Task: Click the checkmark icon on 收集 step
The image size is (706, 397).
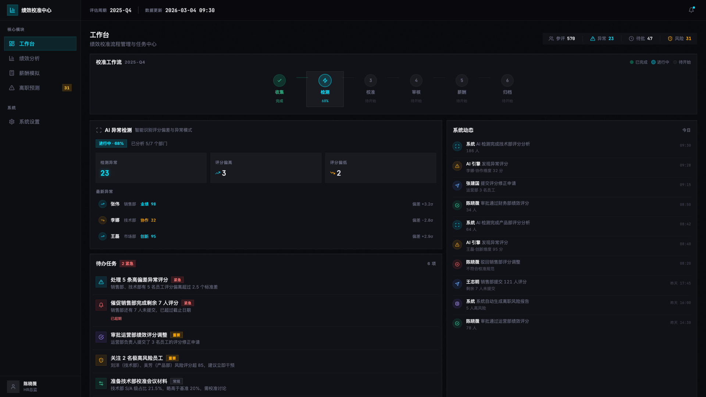Action: click(279, 81)
